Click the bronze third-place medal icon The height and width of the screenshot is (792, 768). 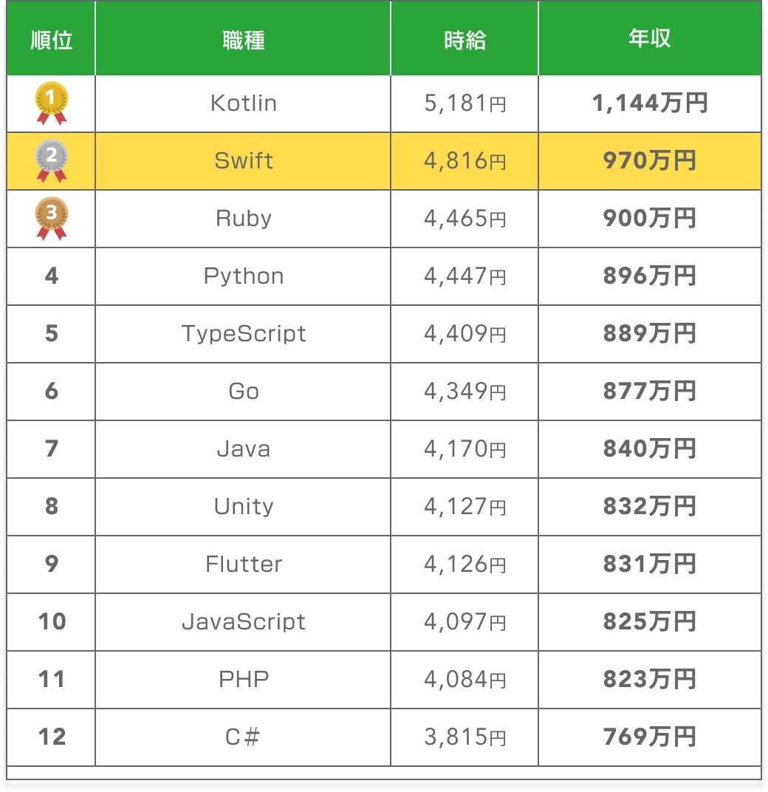click(51, 218)
